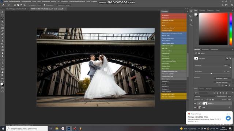
Task: Choose Subtract from Selection mode icon
Action: [x=21, y=5]
